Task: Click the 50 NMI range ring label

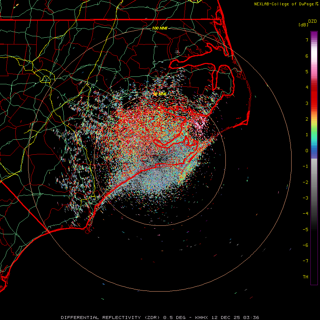Action: (x=160, y=94)
